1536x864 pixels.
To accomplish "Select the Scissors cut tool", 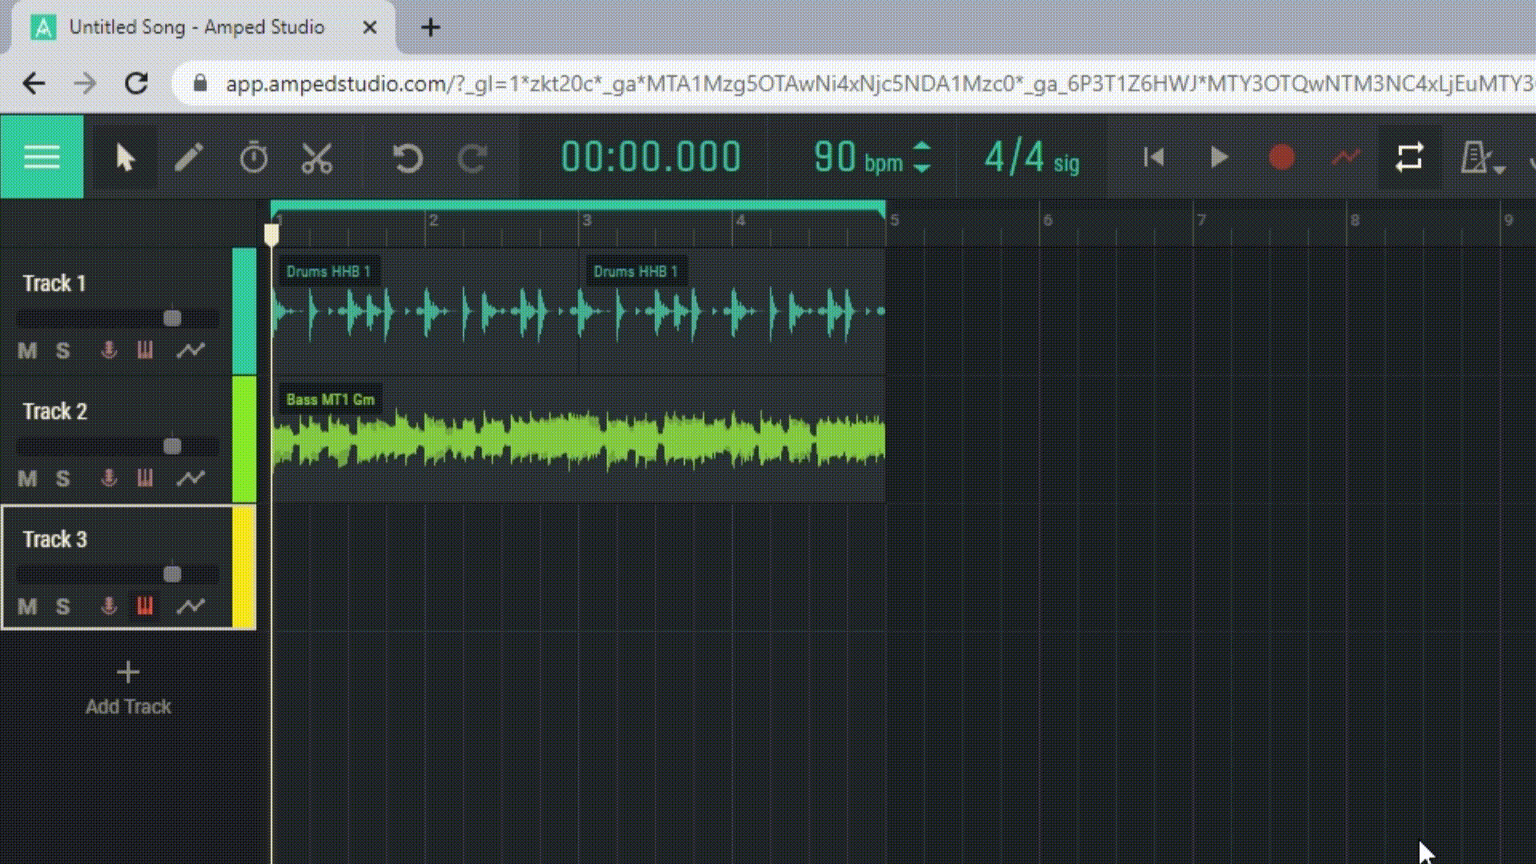I will click(x=316, y=158).
